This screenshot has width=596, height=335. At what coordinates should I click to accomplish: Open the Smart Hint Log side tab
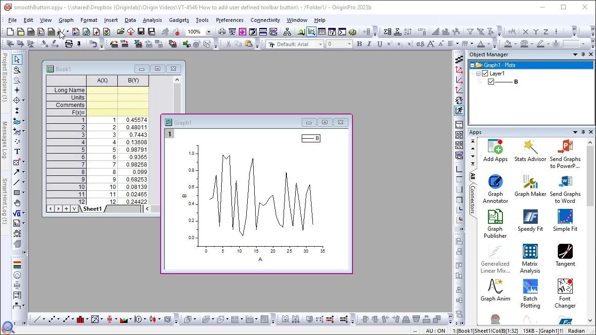coord(4,201)
